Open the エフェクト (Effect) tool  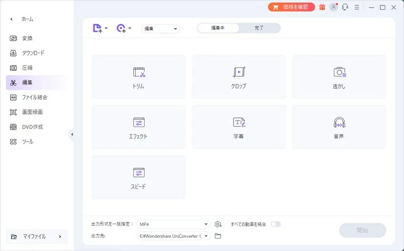click(x=139, y=127)
